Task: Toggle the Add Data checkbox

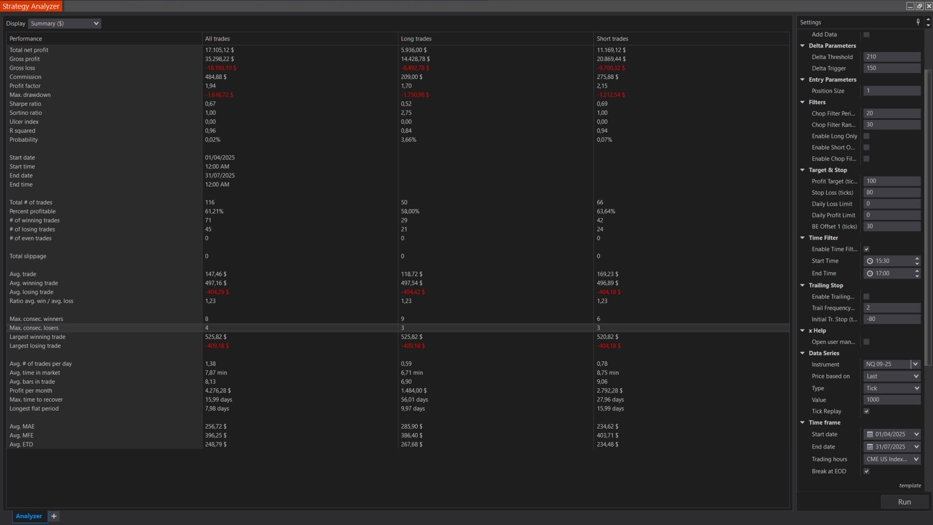Action: point(866,35)
